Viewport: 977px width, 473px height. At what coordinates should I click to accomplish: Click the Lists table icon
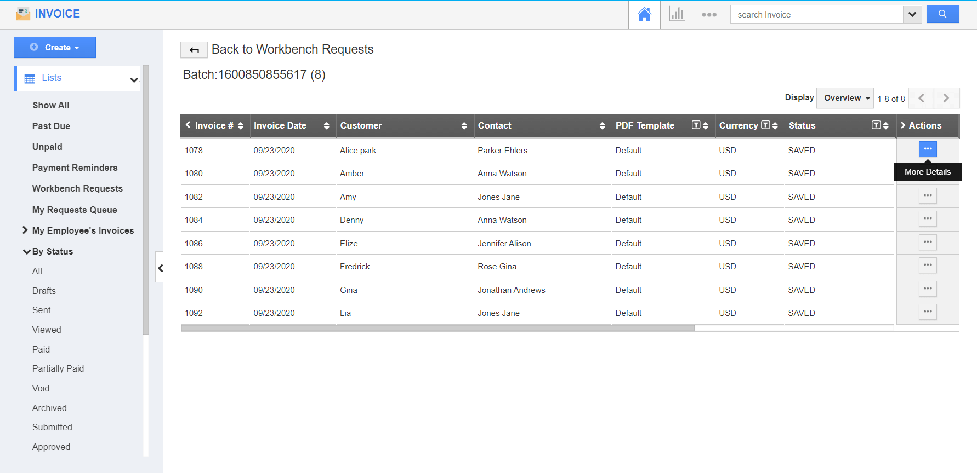tap(30, 79)
